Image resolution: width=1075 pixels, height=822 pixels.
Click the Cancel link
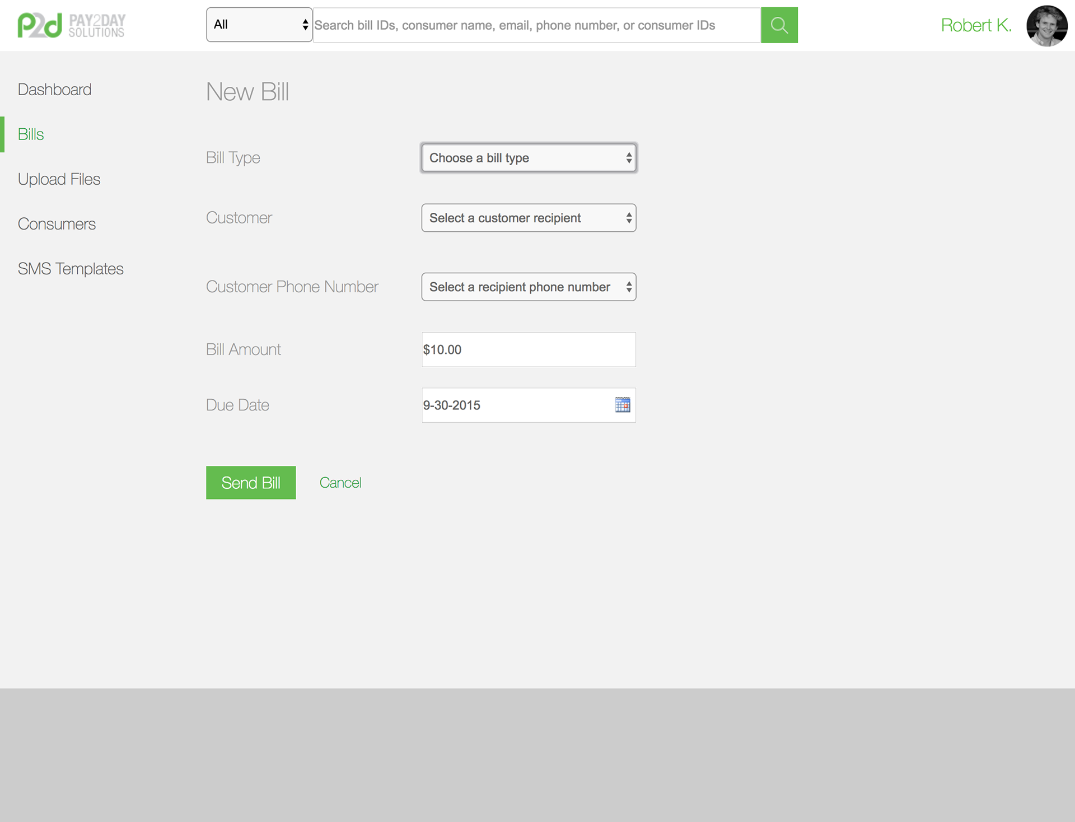pos(340,483)
